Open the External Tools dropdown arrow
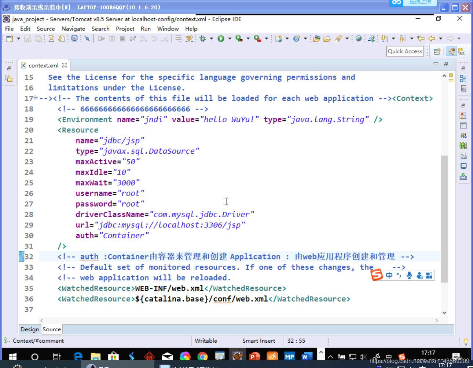The width and height of the screenshot is (473, 368). [266, 39]
